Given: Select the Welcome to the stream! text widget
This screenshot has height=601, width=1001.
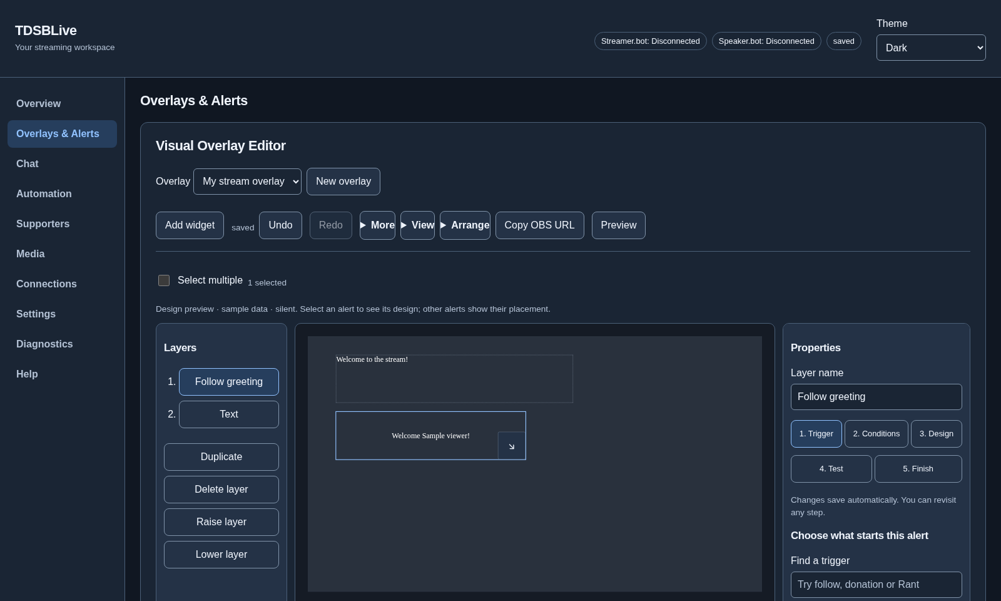Looking at the screenshot, I should coord(454,379).
